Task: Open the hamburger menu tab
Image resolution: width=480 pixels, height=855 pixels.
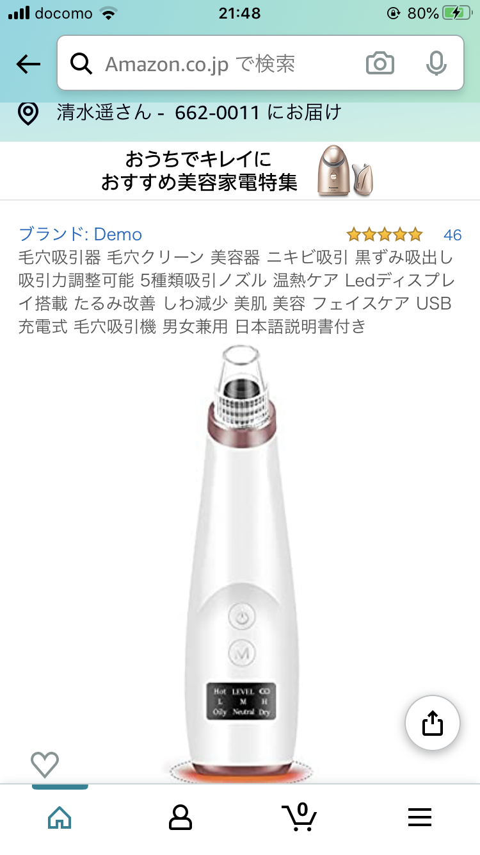Action: 420,817
